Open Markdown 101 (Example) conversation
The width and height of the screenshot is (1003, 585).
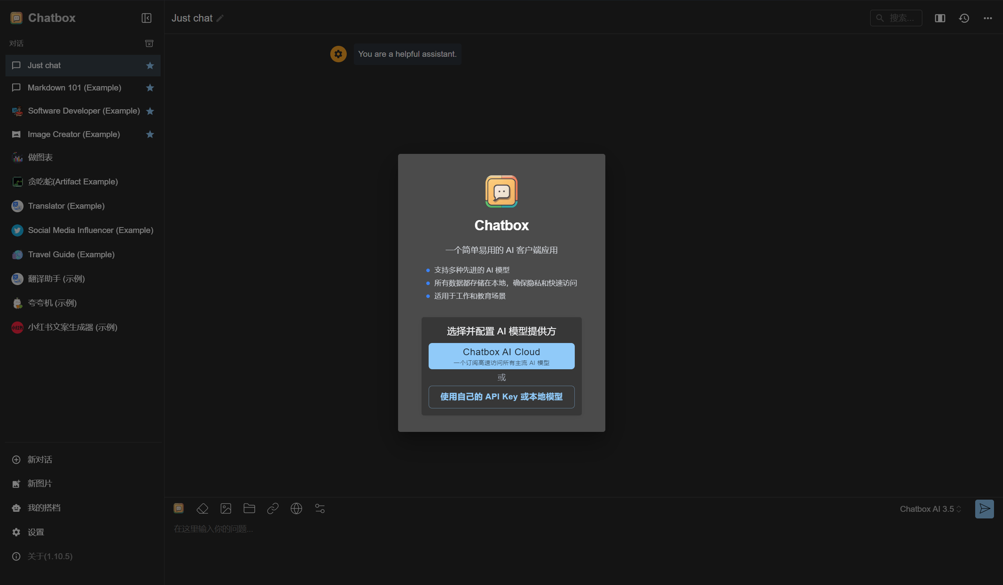point(83,88)
